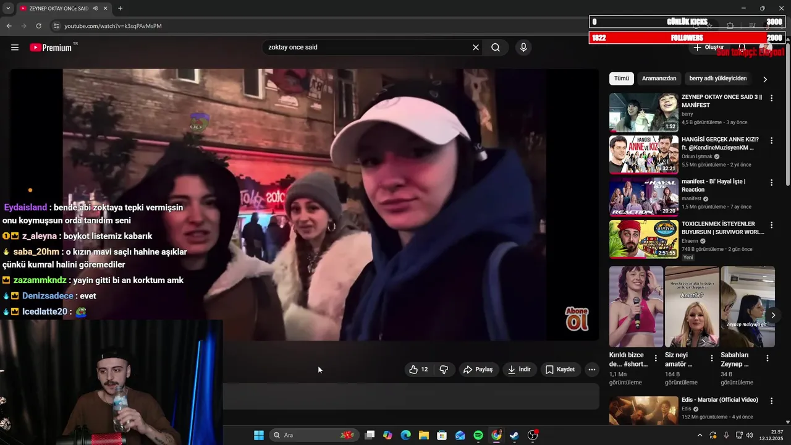
Task: Share the video via Paylaş
Action: pyautogui.click(x=478, y=370)
